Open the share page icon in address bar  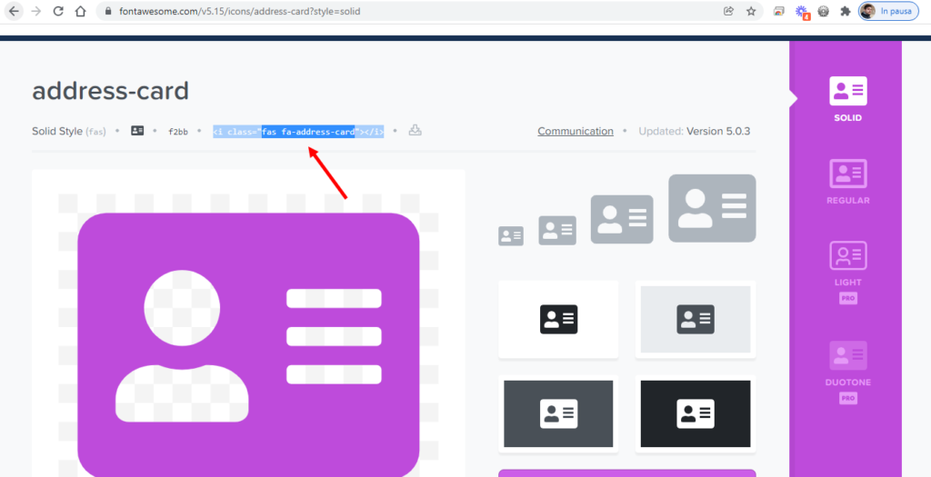point(728,12)
